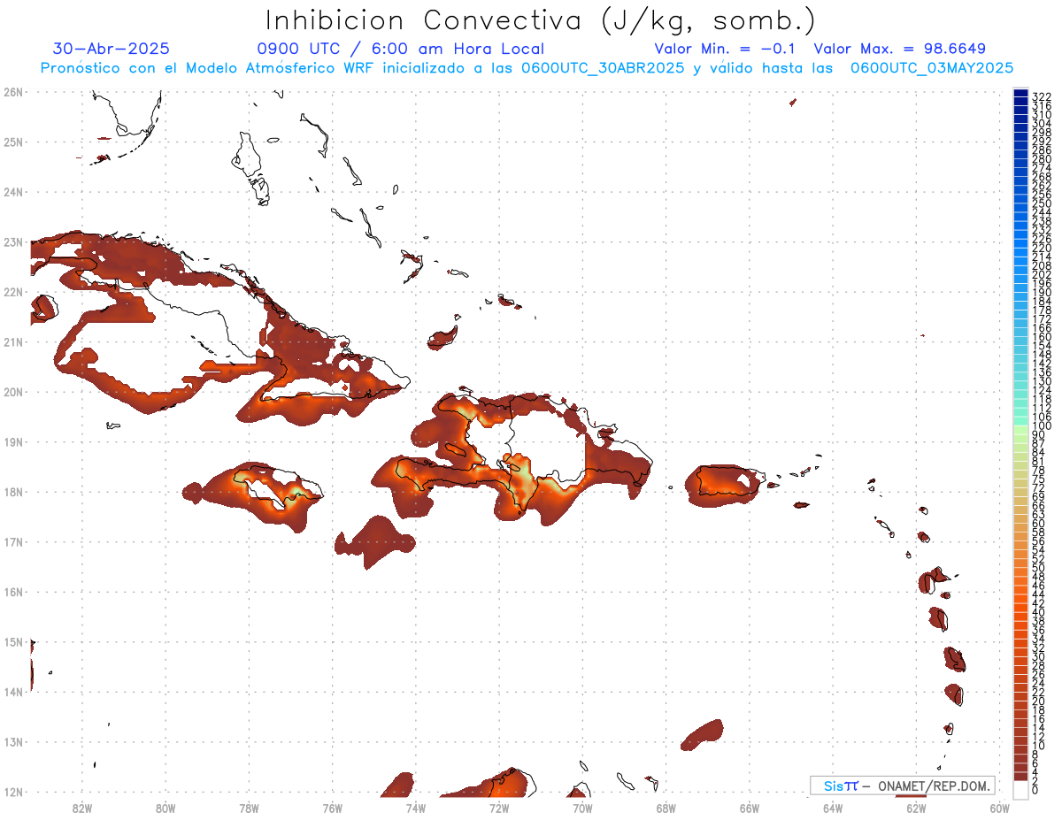Click the '17N' latitude label
Image resolution: width=1062 pixels, height=820 pixels.
(13, 541)
